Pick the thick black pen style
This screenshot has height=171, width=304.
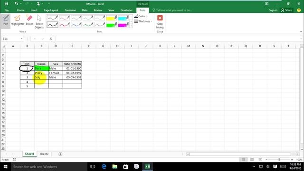coord(53,24)
